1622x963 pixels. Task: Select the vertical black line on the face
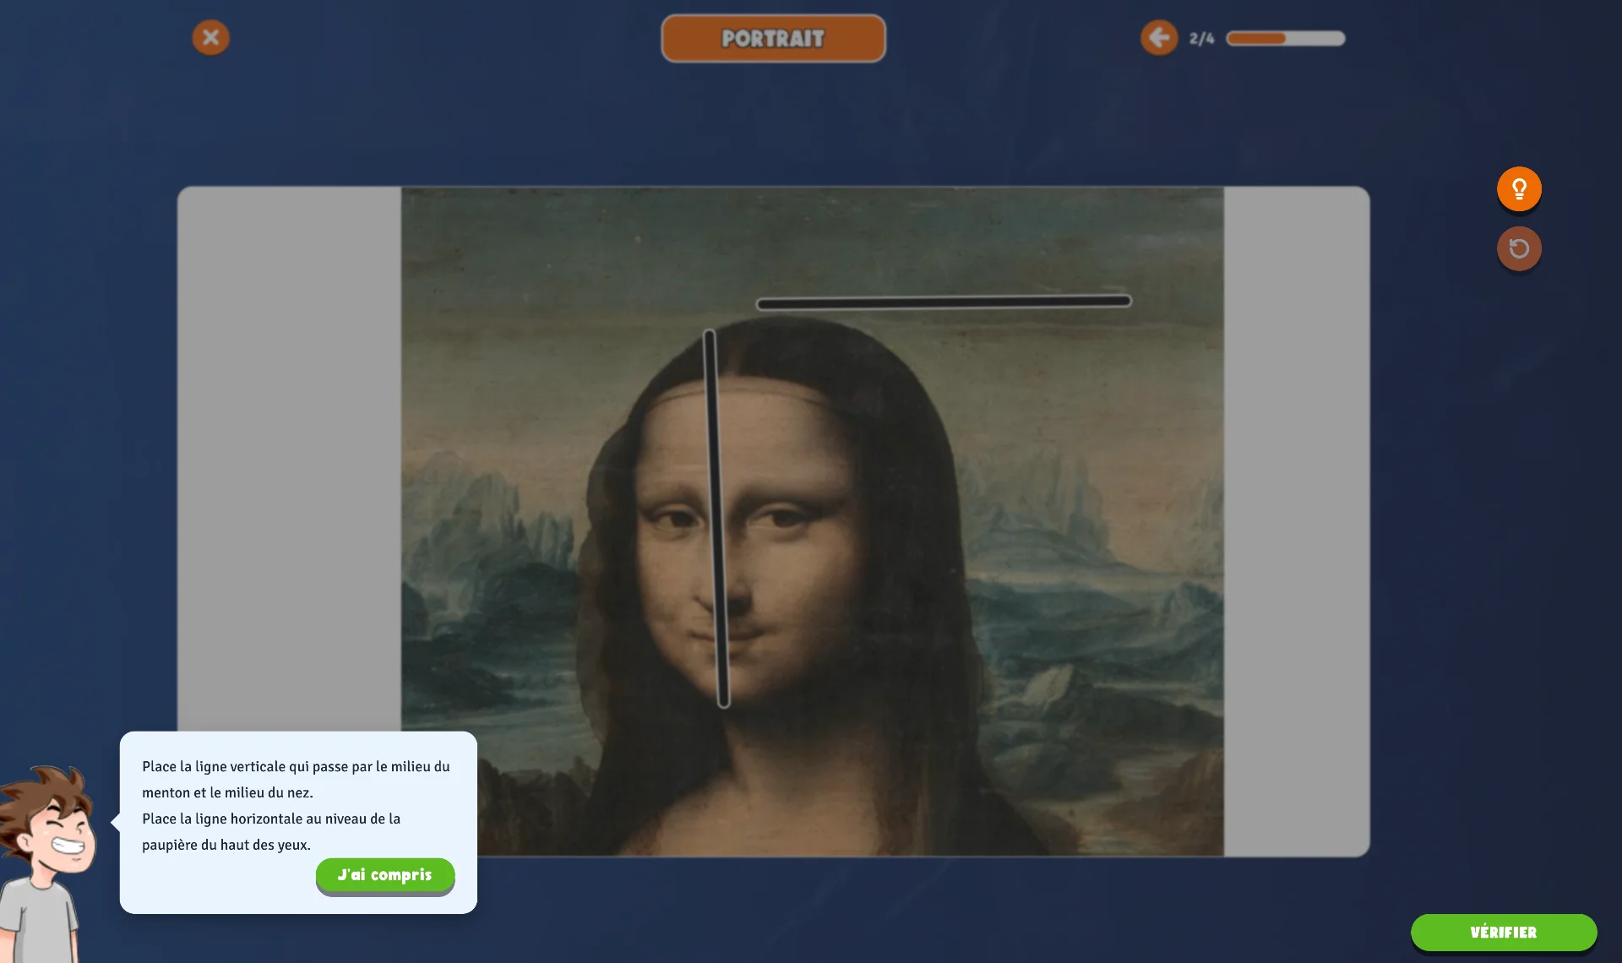pyautogui.click(x=716, y=519)
